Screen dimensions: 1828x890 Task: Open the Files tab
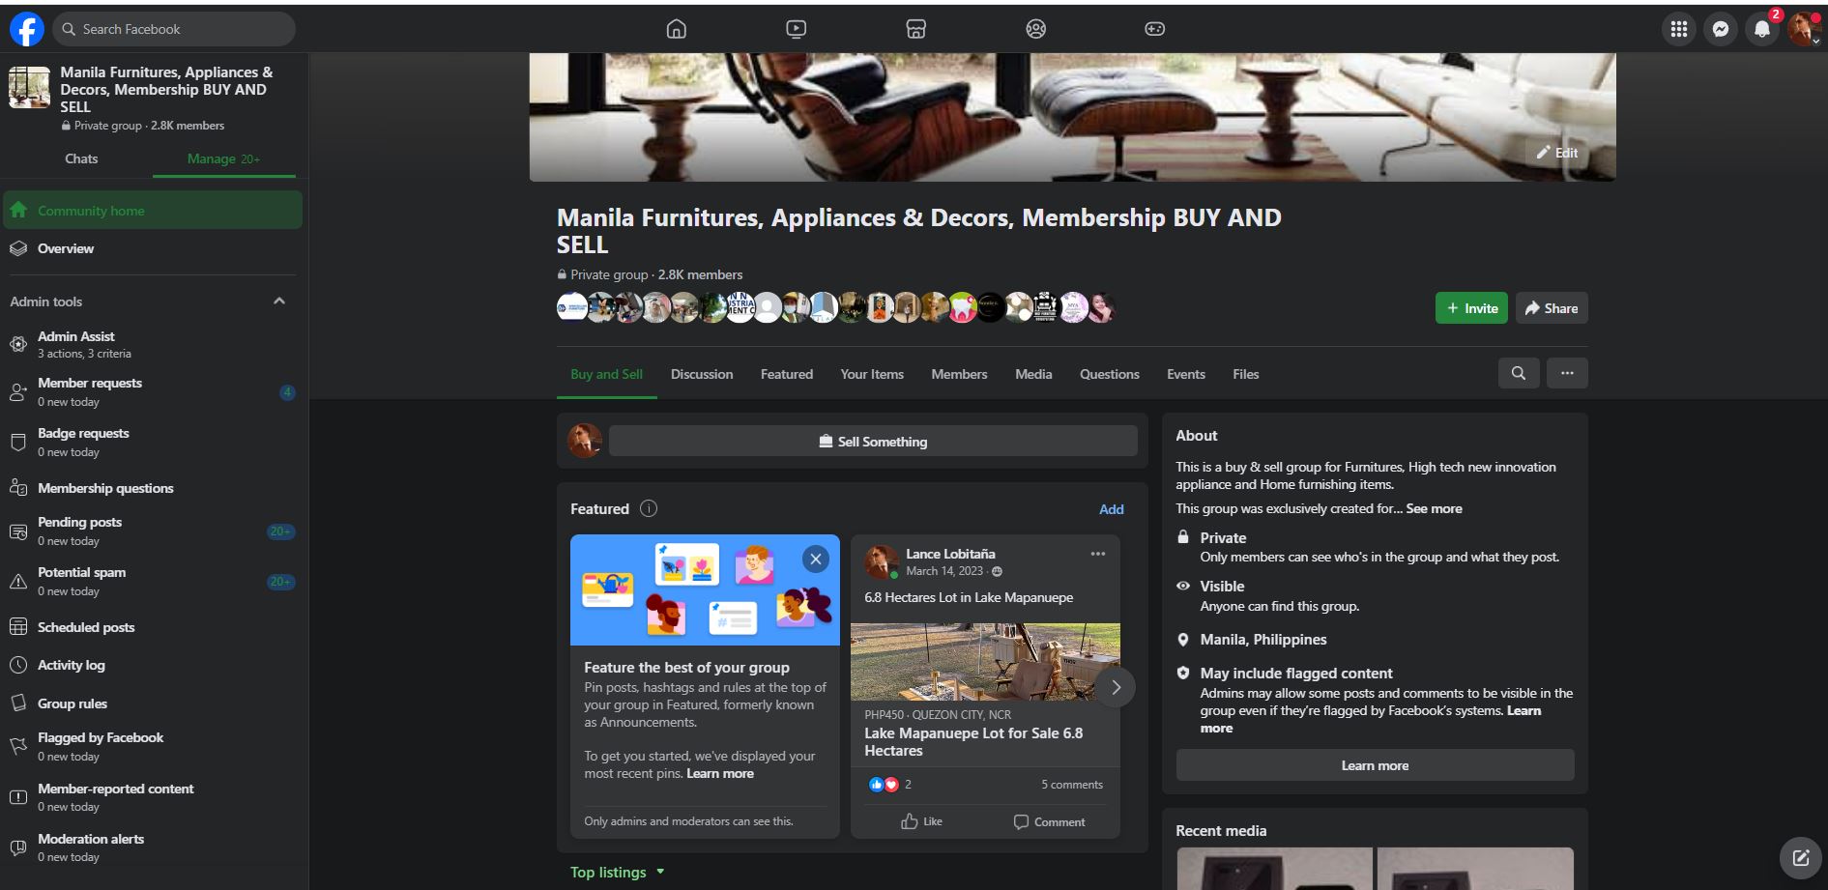coord(1246,374)
